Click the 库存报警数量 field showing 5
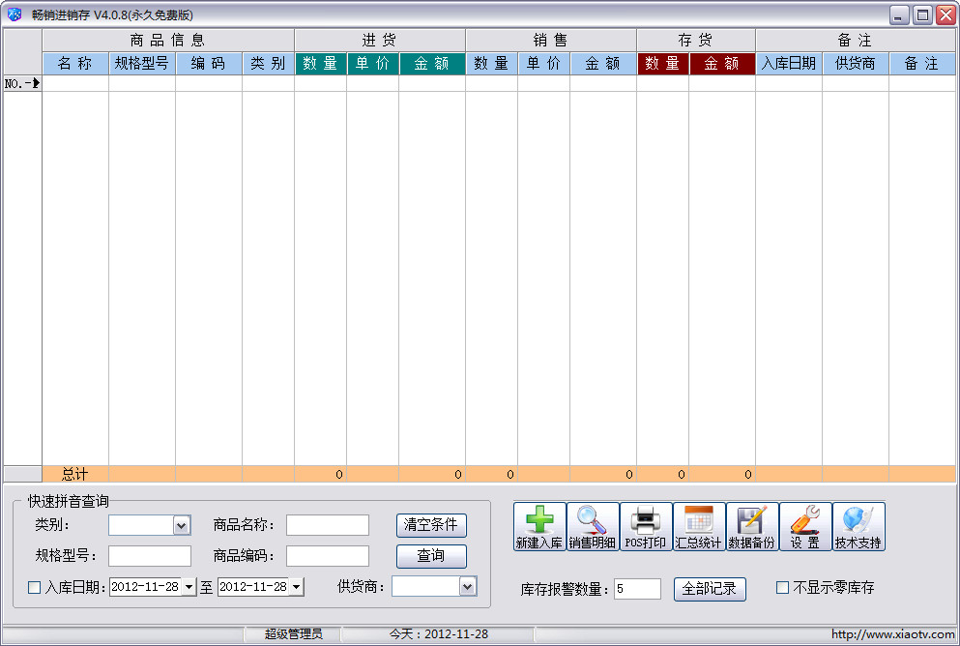Screen dimensions: 960x646 tap(637, 588)
